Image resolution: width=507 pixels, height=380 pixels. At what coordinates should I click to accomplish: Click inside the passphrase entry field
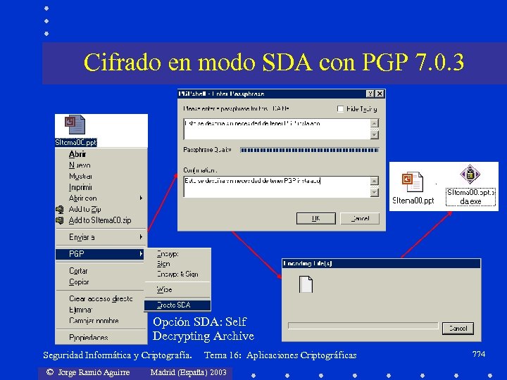click(x=277, y=129)
